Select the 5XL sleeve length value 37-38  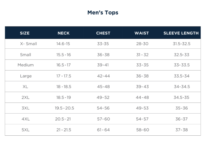181,130
